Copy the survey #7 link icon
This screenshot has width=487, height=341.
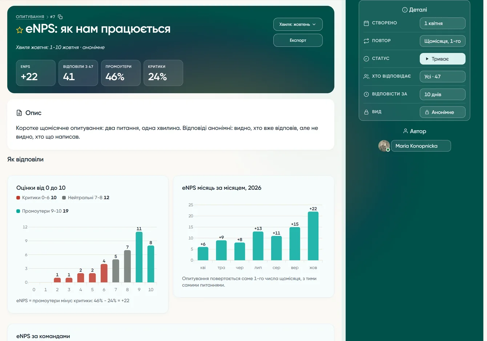point(60,17)
